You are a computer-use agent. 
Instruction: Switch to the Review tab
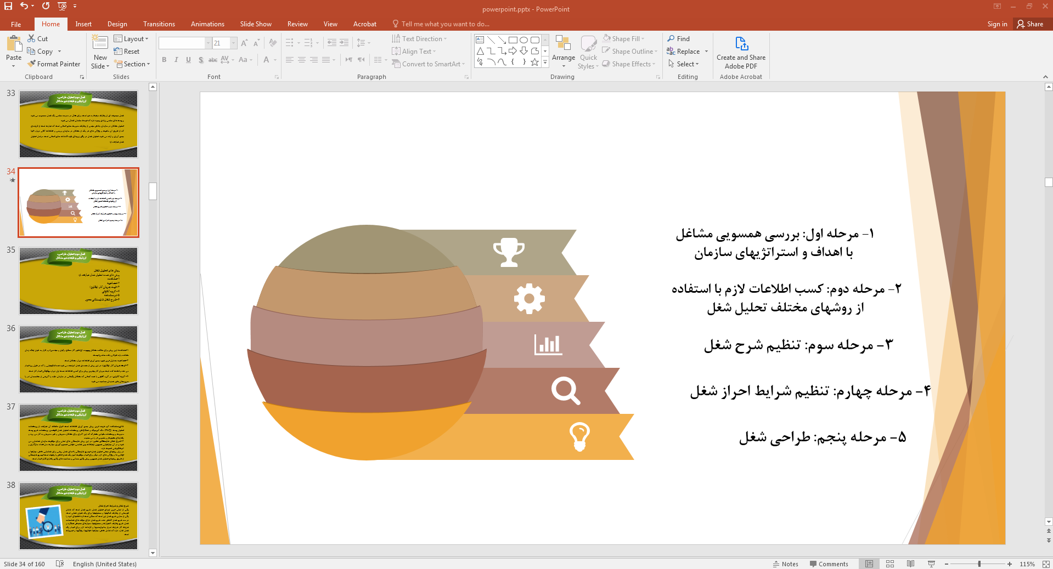tap(297, 24)
